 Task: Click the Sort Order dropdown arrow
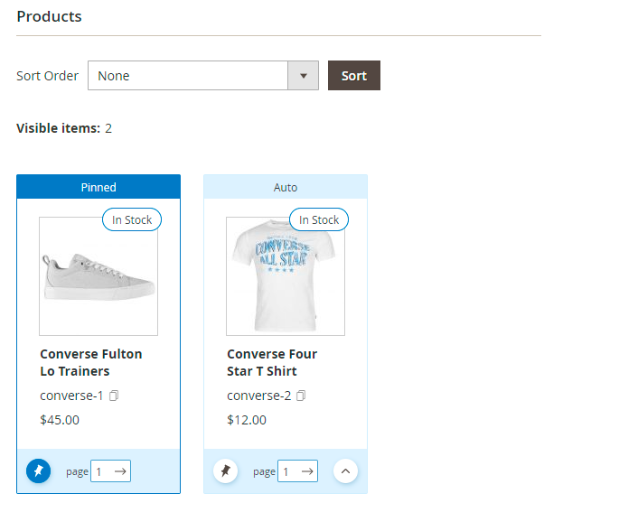303,76
